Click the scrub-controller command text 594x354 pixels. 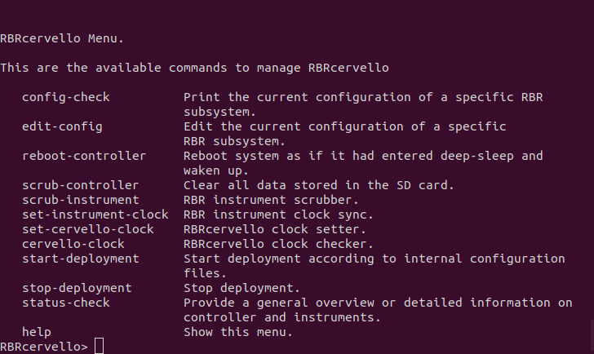point(80,185)
